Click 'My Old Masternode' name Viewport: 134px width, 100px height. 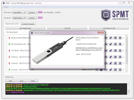click(19, 44)
